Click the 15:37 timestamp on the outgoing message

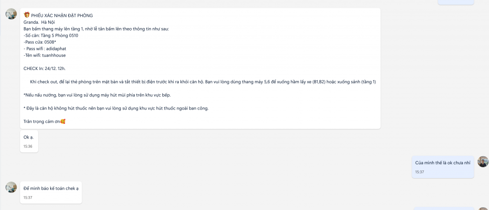[419, 172]
